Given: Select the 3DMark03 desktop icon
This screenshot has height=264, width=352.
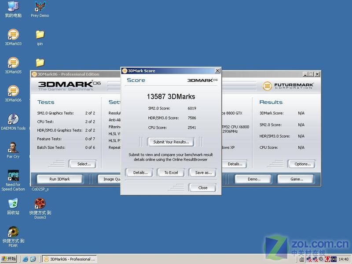Looking at the screenshot, I should (x=13, y=37).
